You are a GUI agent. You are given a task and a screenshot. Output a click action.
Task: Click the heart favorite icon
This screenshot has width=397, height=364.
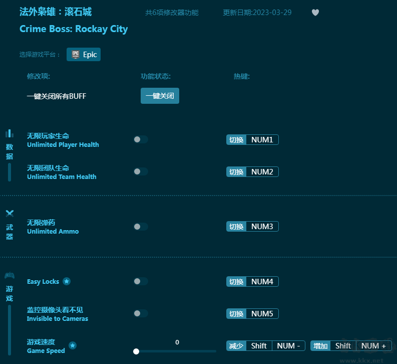point(315,13)
